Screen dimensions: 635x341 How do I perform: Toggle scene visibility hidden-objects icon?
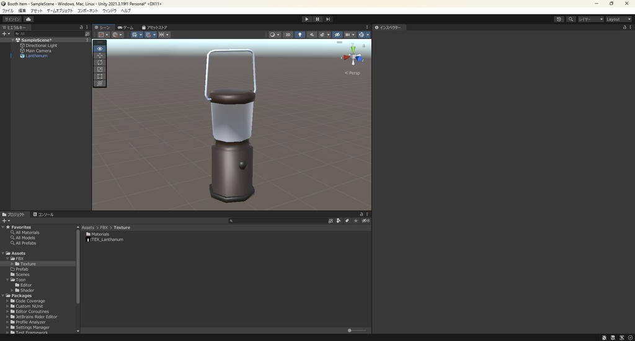337,35
